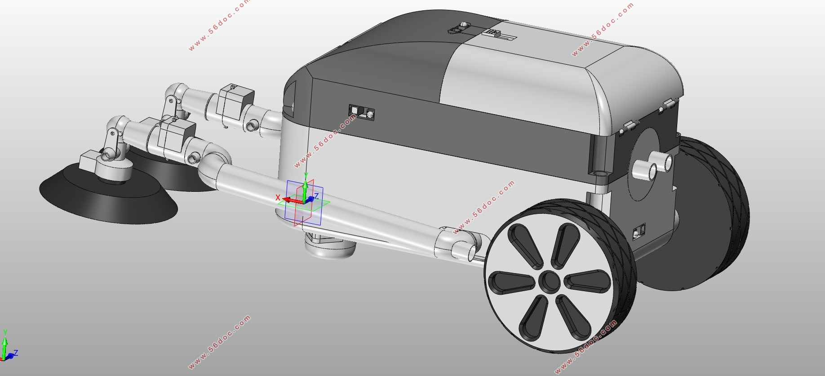The width and height of the screenshot is (825, 376).
Task: Click the blue Z axis label of the center triad
Action: point(316,196)
